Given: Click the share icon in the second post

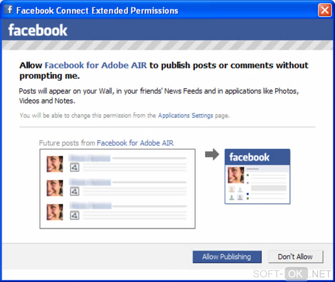Looking at the screenshot, I should (x=75, y=192).
